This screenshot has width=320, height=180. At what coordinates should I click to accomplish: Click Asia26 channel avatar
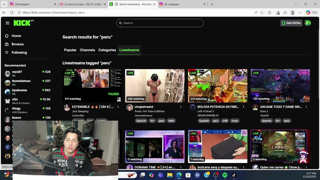[255, 108]
